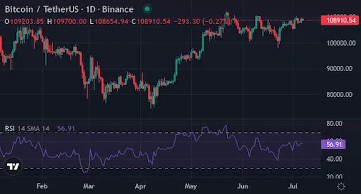Click the 90000.00 price scale label
The image size is (361, 194).
(x=339, y=69)
